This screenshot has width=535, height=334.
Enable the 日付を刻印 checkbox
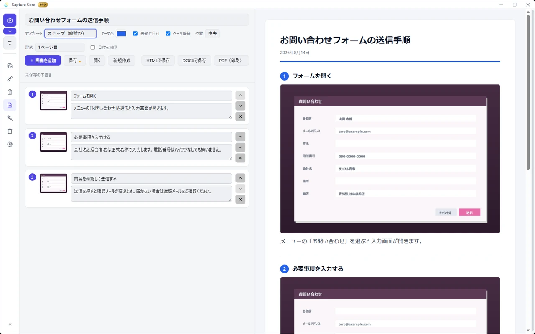[x=93, y=47]
